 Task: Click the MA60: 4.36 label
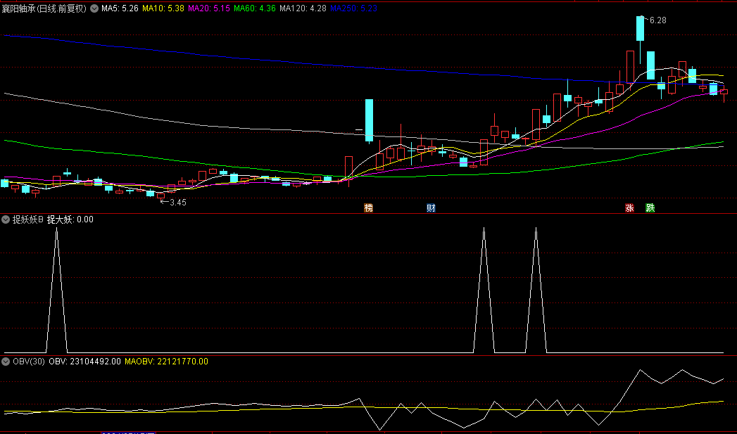(x=255, y=8)
